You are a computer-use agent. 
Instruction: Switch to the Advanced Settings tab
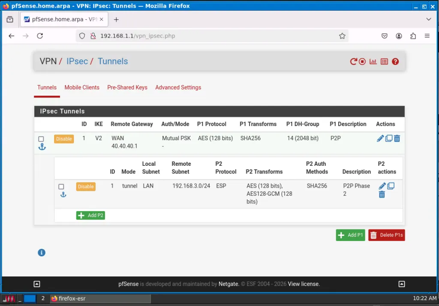coord(178,87)
